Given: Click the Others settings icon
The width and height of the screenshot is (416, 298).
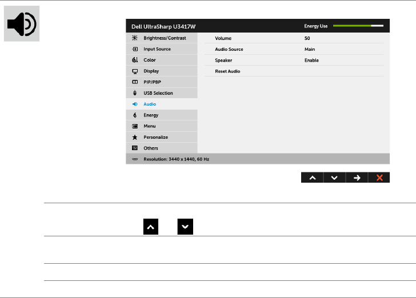Looking at the screenshot, I should pos(135,148).
